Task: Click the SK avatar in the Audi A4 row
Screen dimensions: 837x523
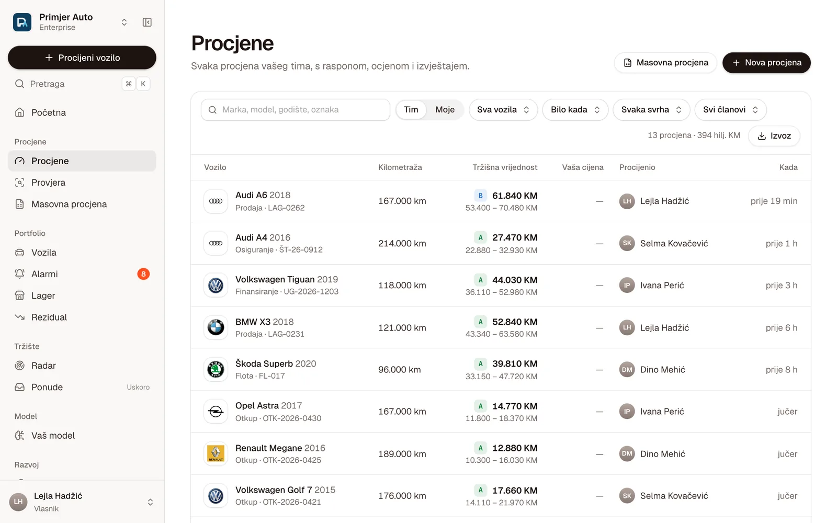Action: point(627,243)
